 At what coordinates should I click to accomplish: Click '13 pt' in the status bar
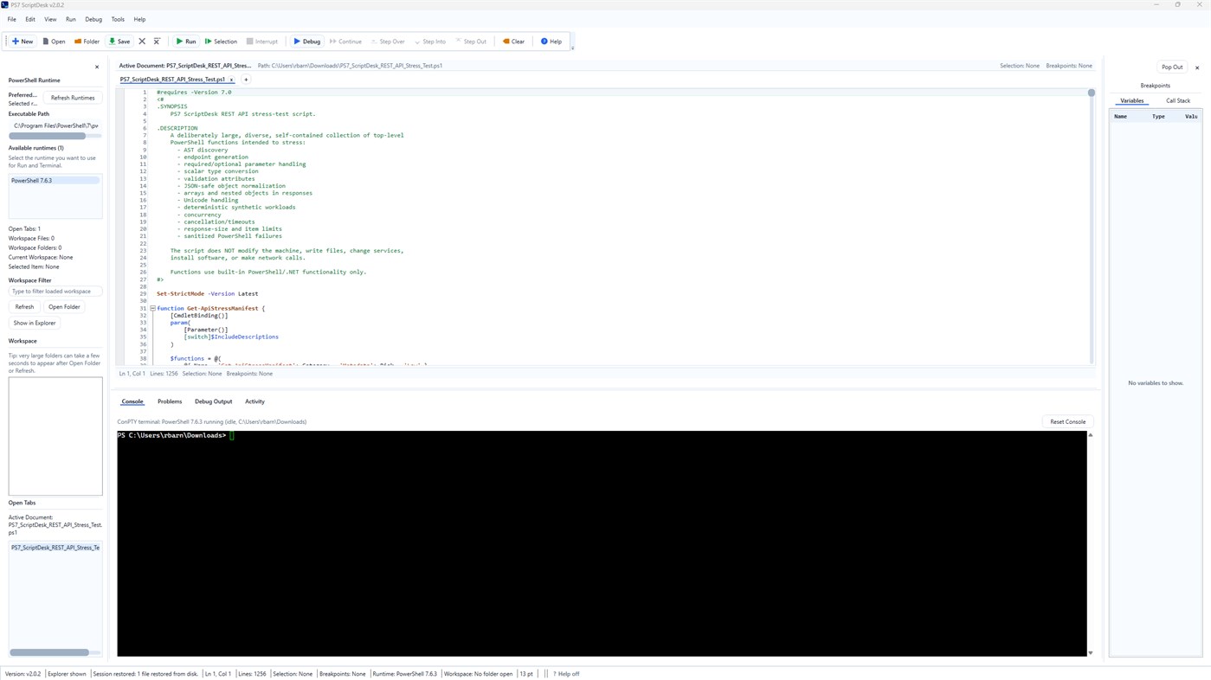(x=526, y=674)
